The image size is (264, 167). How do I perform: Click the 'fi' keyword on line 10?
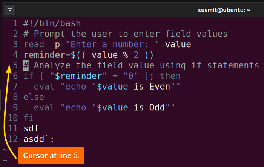coord(29,118)
